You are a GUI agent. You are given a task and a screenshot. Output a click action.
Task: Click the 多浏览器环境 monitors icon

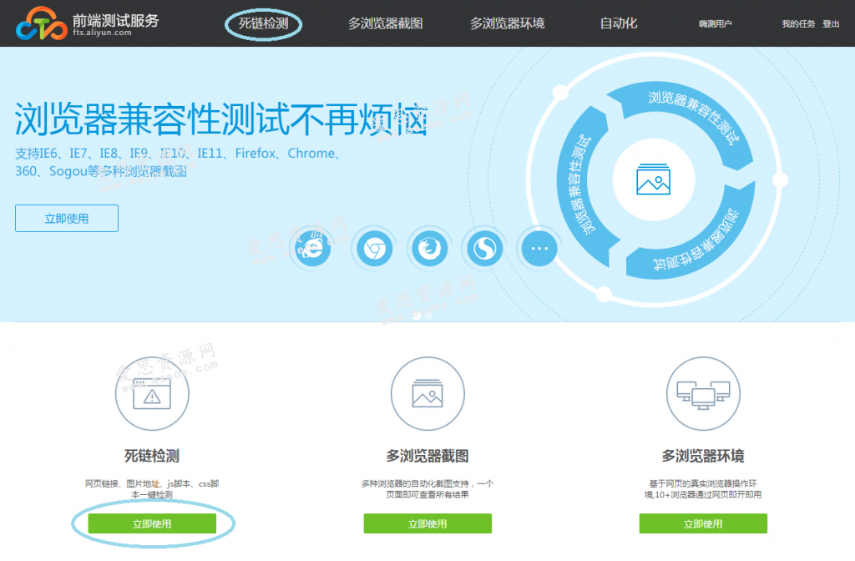(x=702, y=393)
